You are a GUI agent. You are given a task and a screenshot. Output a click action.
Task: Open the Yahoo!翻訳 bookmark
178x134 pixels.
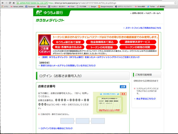coord(140,7)
